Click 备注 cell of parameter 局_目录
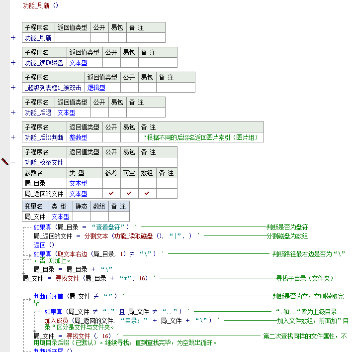Screen dimensions: 352x352 pyautogui.click(x=167, y=183)
